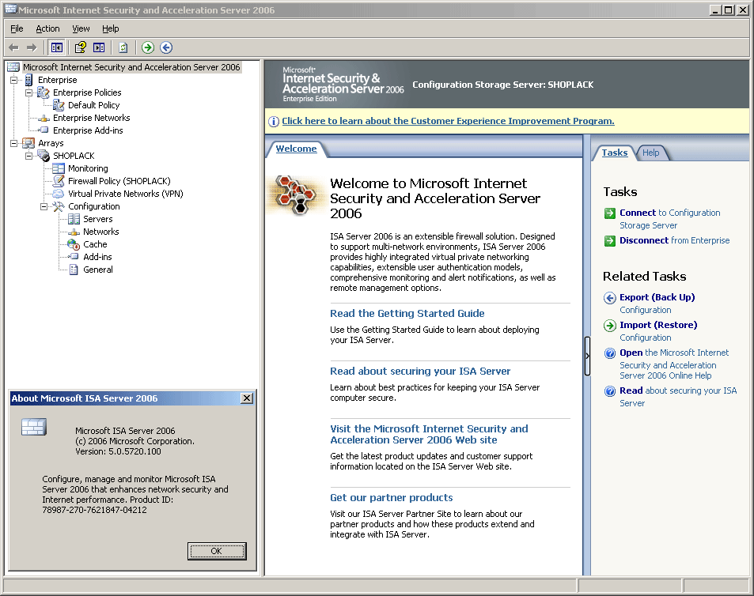Open the ISA Server 2006 Online Help task
Viewport: 754px width, 596px height.
pyautogui.click(x=674, y=364)
